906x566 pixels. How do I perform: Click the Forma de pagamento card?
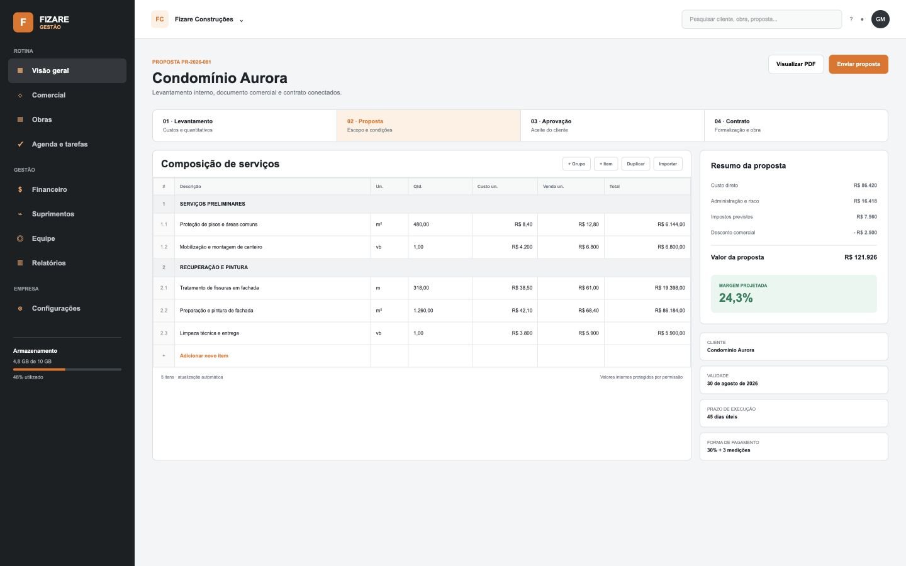click(794, 447)
